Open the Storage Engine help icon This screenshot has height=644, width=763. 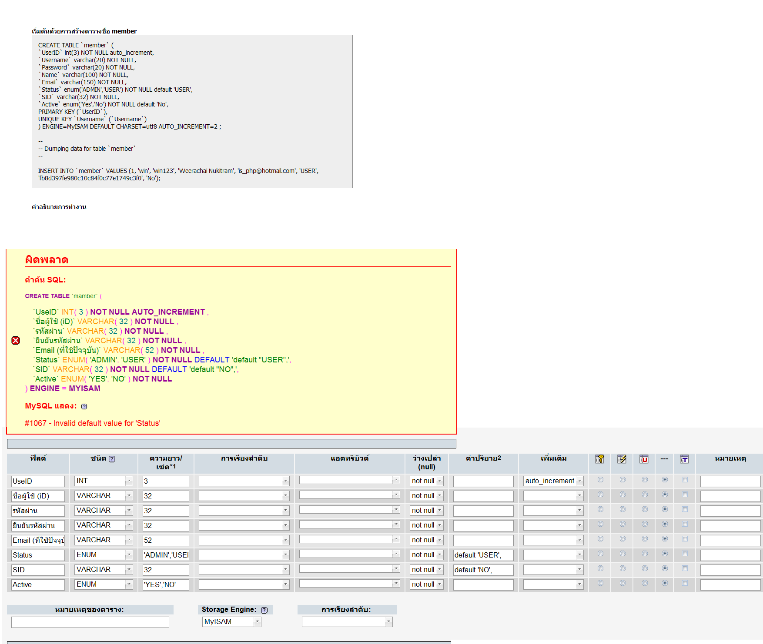[264, 610]
